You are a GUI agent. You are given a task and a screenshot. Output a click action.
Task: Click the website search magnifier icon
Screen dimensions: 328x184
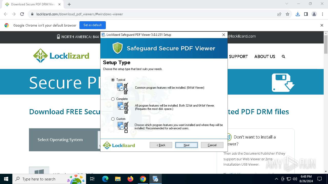click(283, 56)
